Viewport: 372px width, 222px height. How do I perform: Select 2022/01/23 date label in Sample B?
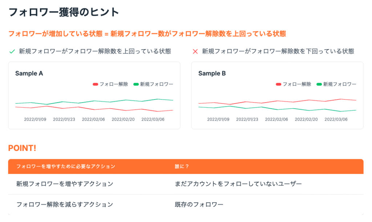(x=247, y=119)
